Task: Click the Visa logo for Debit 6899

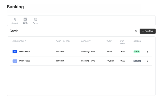Action: [15, 61]
